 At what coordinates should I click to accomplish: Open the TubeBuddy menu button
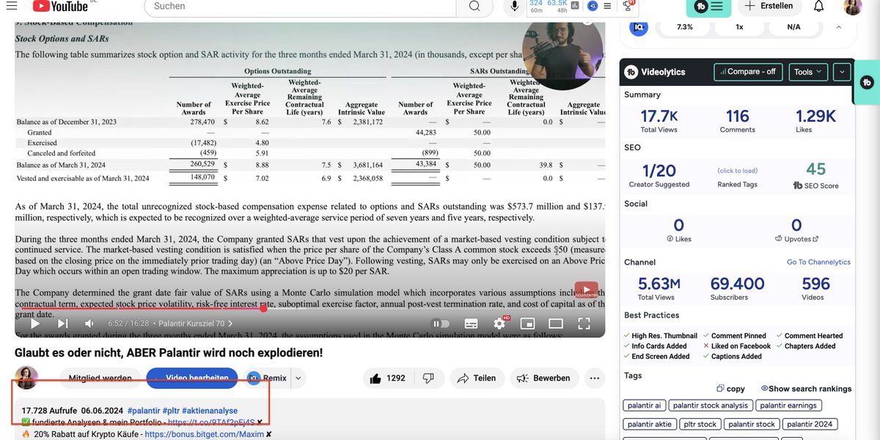[x=708, y=6]
